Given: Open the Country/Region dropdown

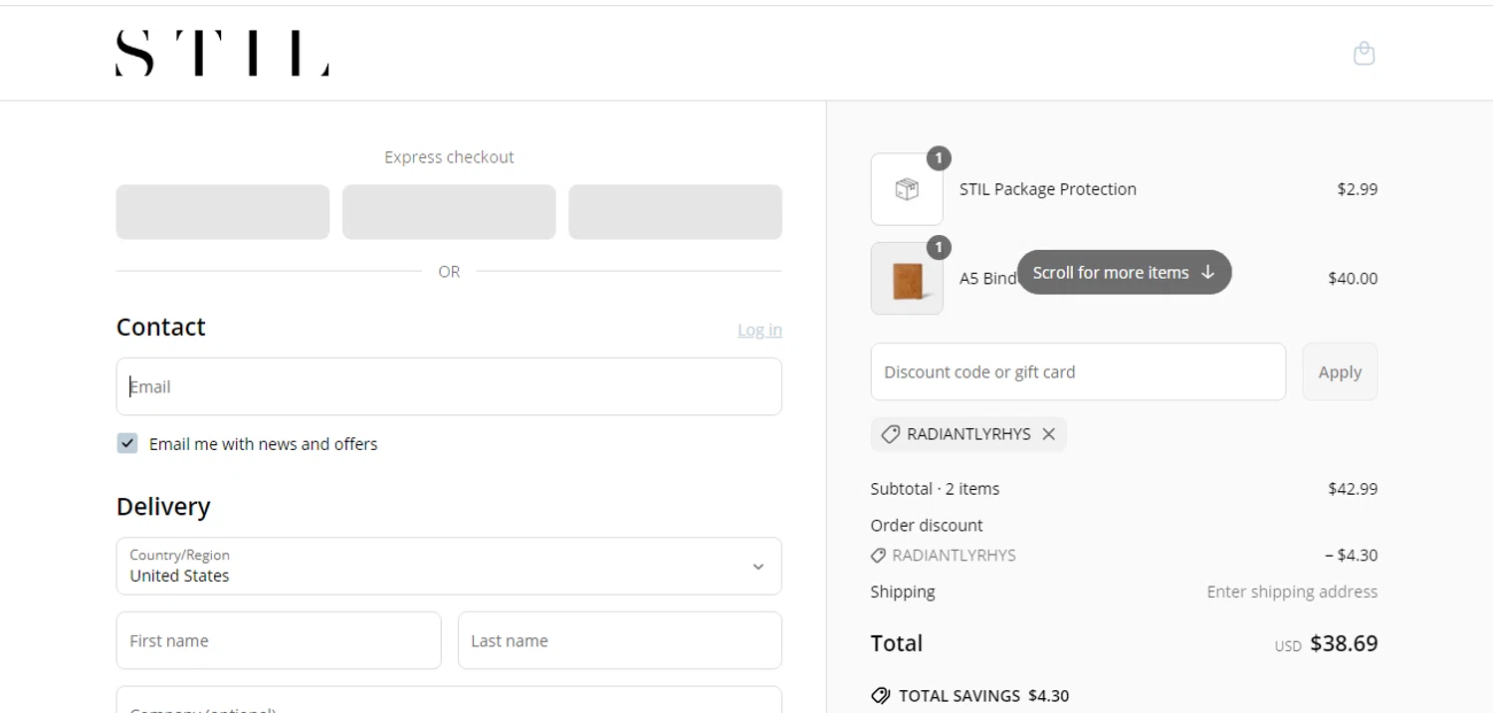Looking at the screenshot, I should pos(449,567).
